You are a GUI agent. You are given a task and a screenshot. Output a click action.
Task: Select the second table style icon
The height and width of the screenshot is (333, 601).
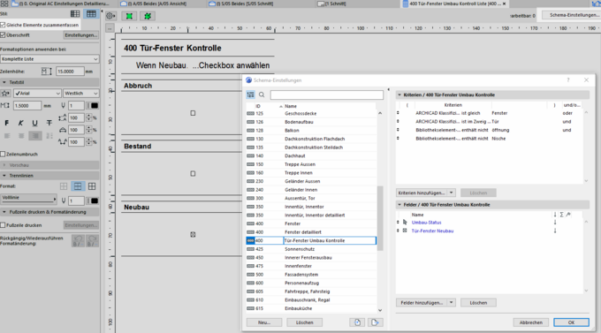pos(91,14)
